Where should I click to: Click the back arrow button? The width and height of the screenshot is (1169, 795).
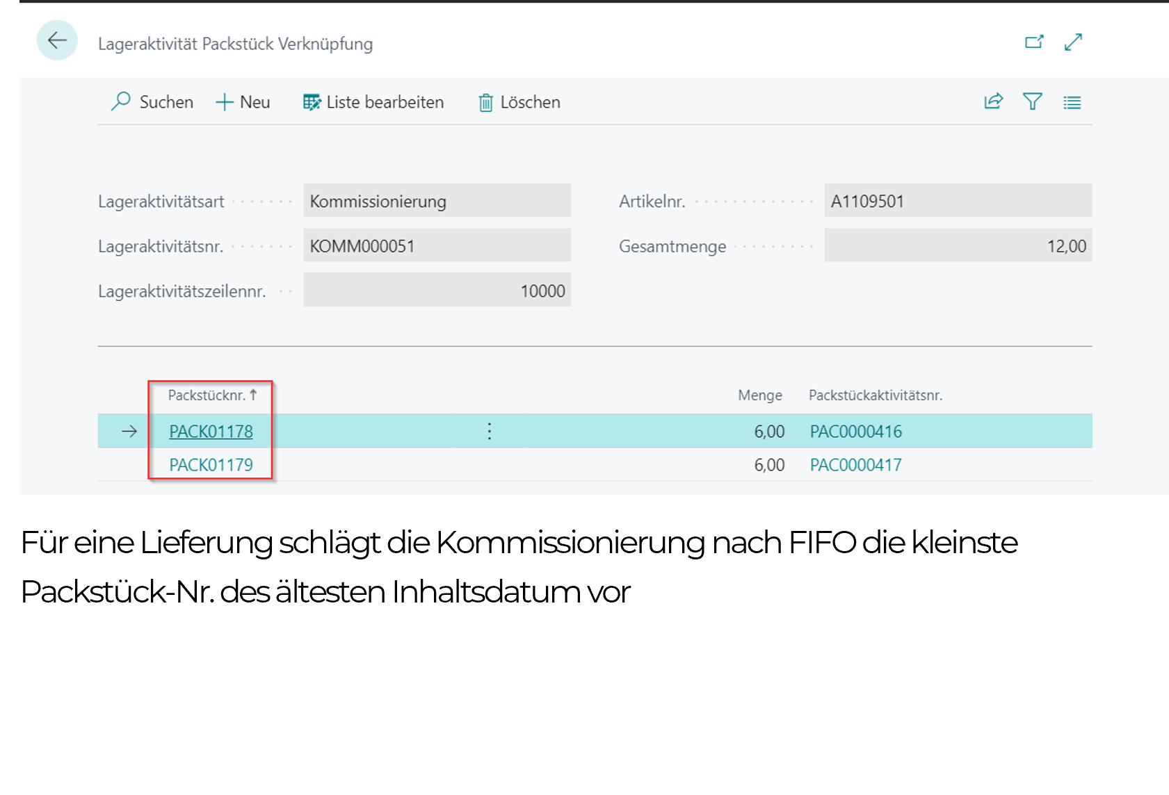(57, 41)
